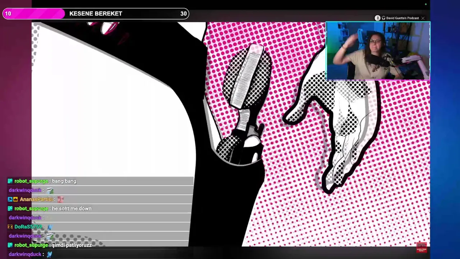
Task: Click the chat message he soht me down
Action: pos(72,209)
